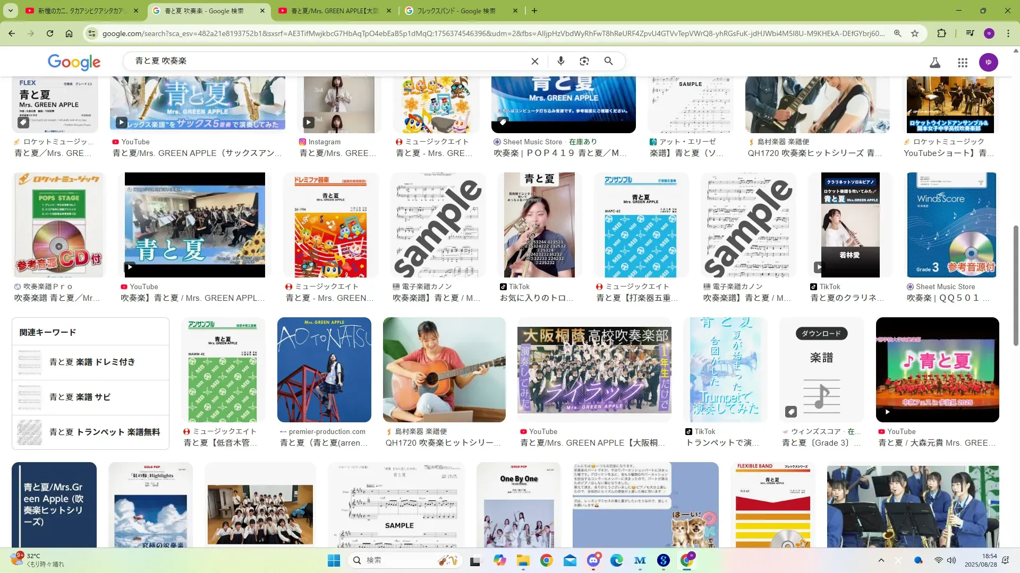1020x573 pixels.
Task: Switch to the 新種のカニ YouTube tab
Action: 80,11
